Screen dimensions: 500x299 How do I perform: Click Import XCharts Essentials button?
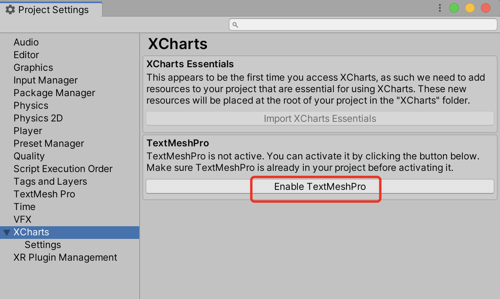click(320, 119)
